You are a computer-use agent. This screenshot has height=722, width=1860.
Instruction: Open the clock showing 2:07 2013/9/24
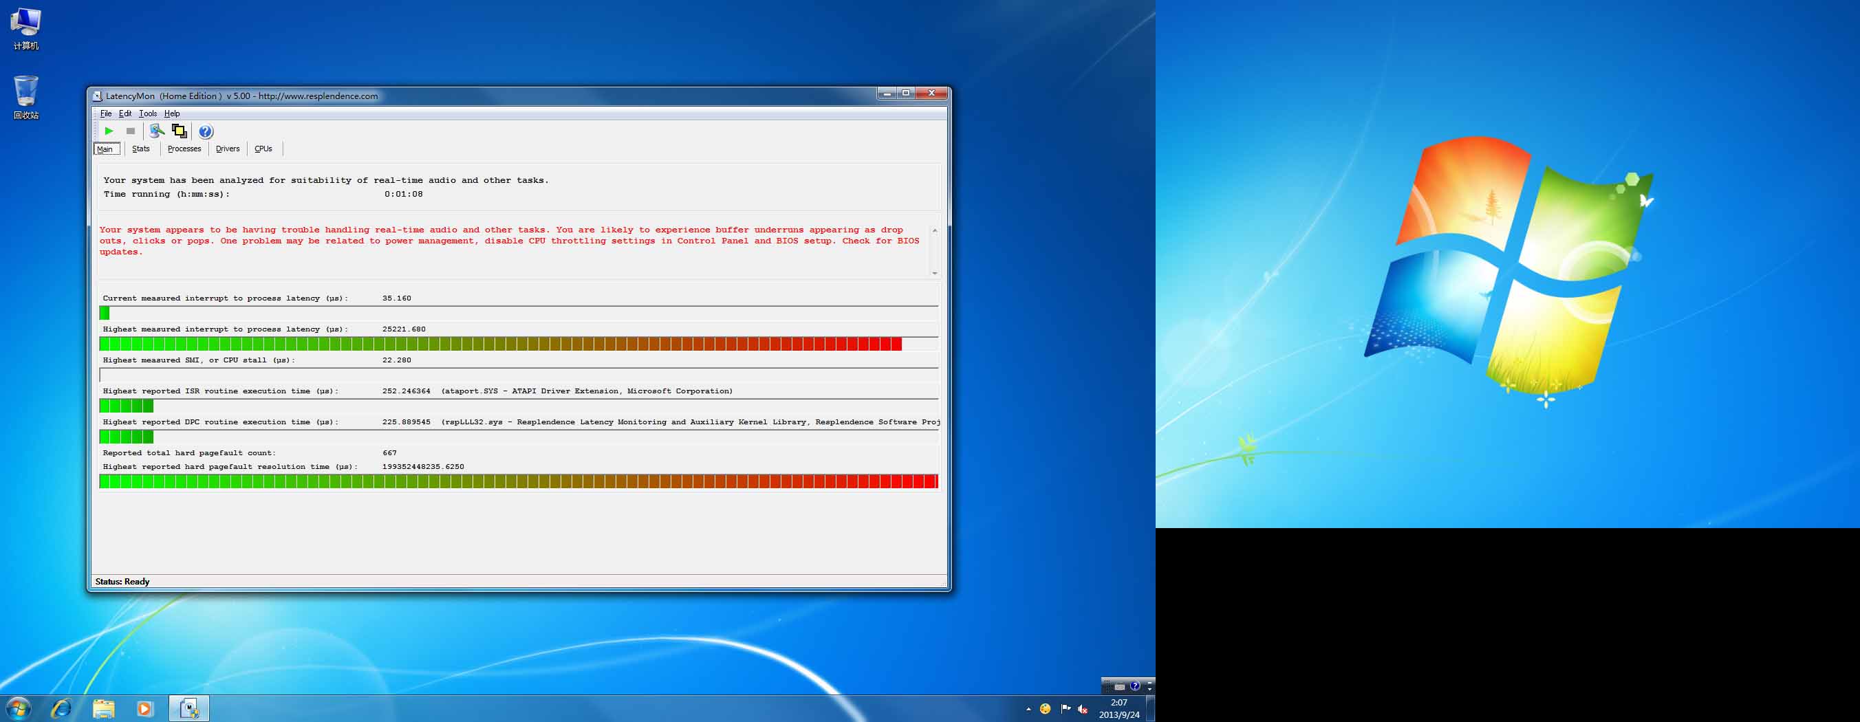click(1119, 708)
